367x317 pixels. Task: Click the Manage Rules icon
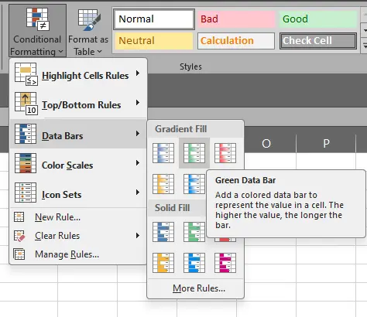coord(19,254)
